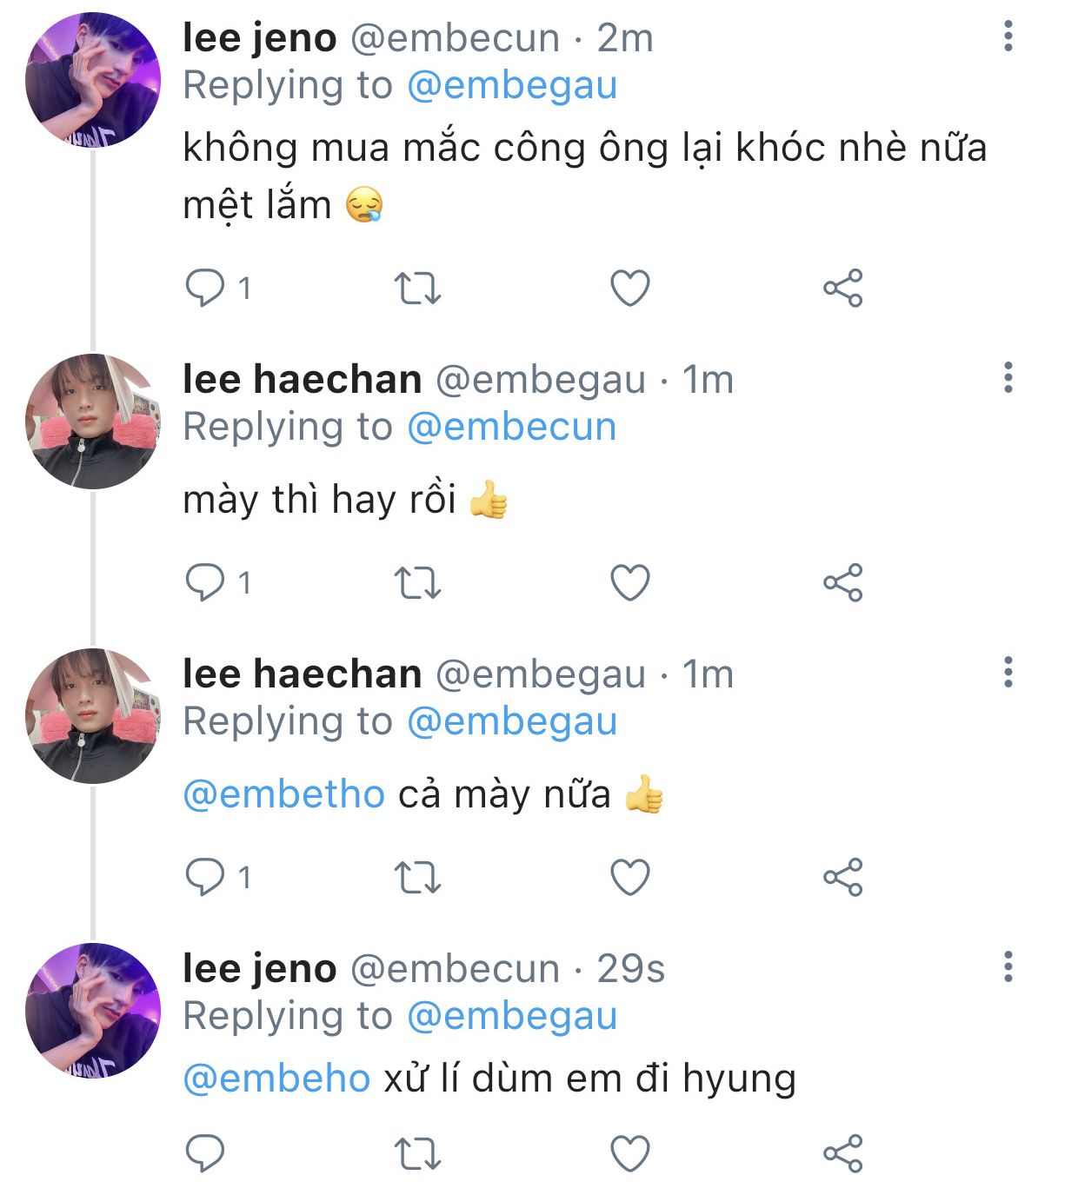Share haechan's "mày thì hay rồi" tweet
The height and width of the screenshot is (1195, 1078).
coord(842,583)
